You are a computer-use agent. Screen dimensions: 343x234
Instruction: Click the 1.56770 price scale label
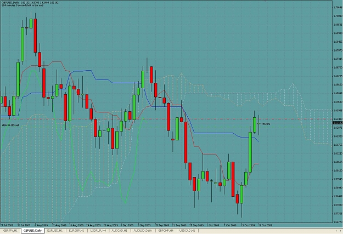tap(338, 222)
